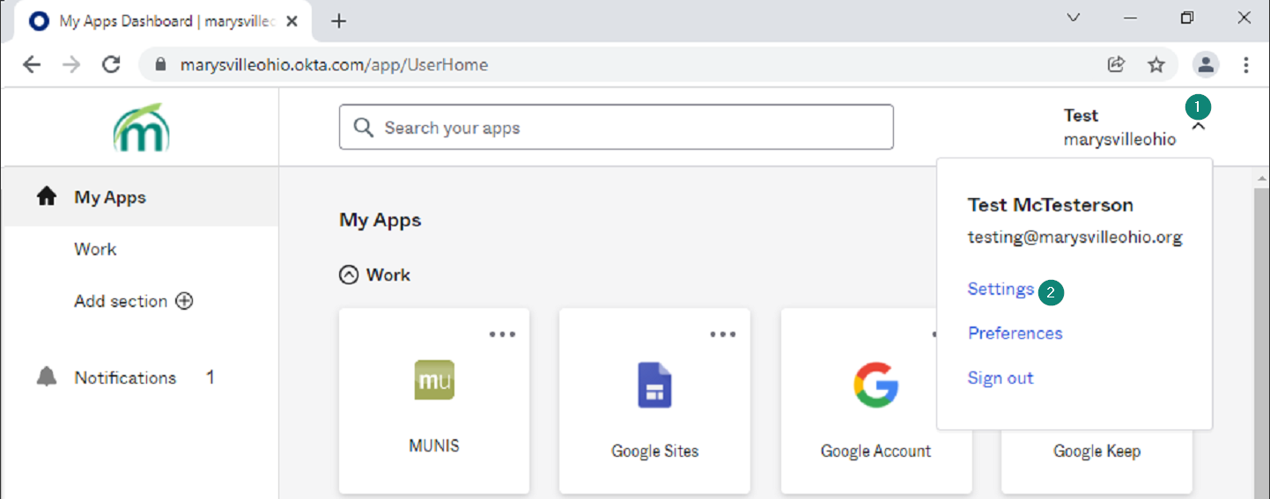1270x499 pixels.
Task: Click the Settings link
Action: (x=1000, y=289)
